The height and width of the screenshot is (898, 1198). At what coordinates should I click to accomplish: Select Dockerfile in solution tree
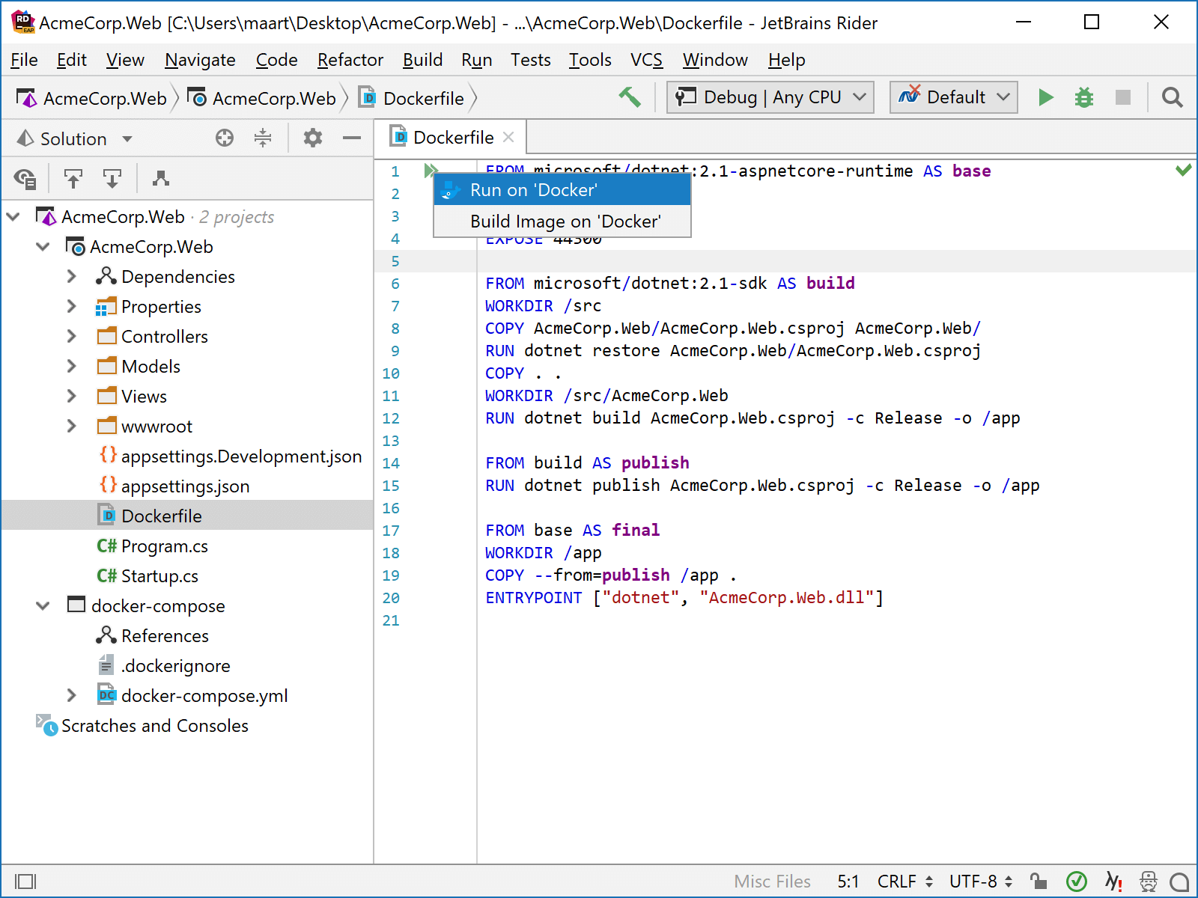(150, 516)
